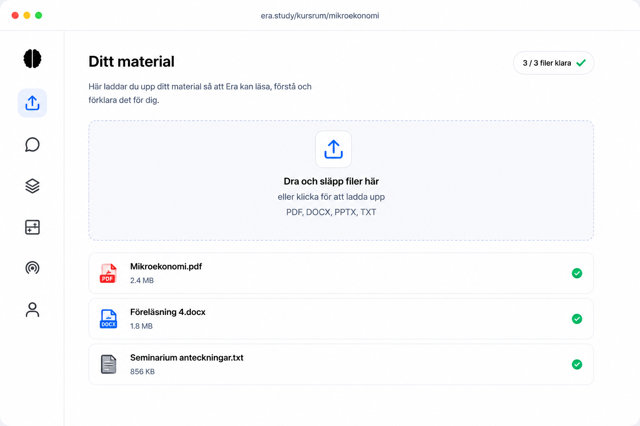Click the brain logo in sidebar

[x=32, y=59]
